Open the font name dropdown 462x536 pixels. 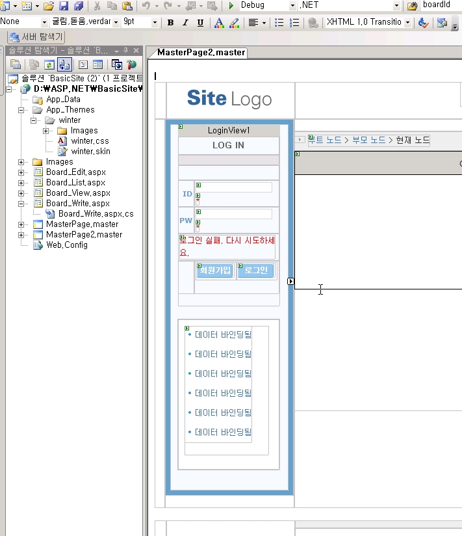[116, 23]
